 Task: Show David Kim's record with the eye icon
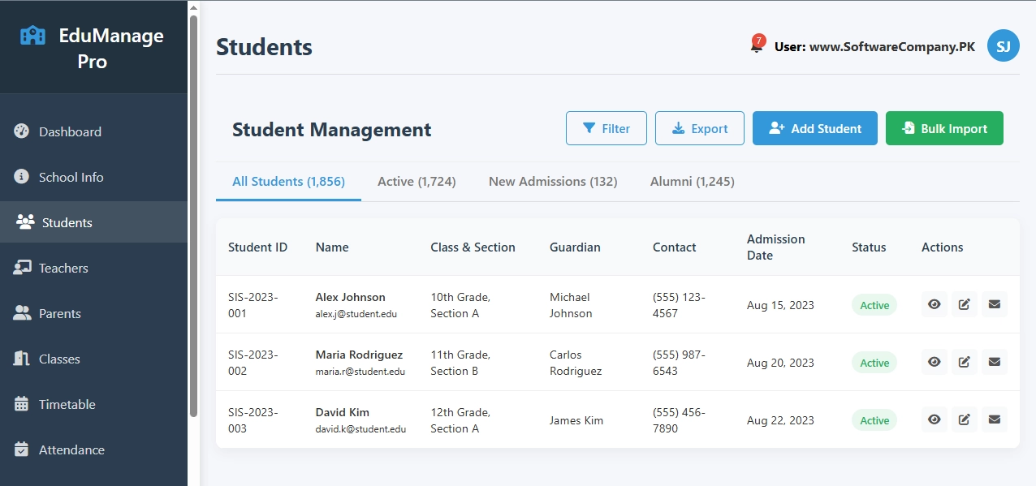coord(934,419)
